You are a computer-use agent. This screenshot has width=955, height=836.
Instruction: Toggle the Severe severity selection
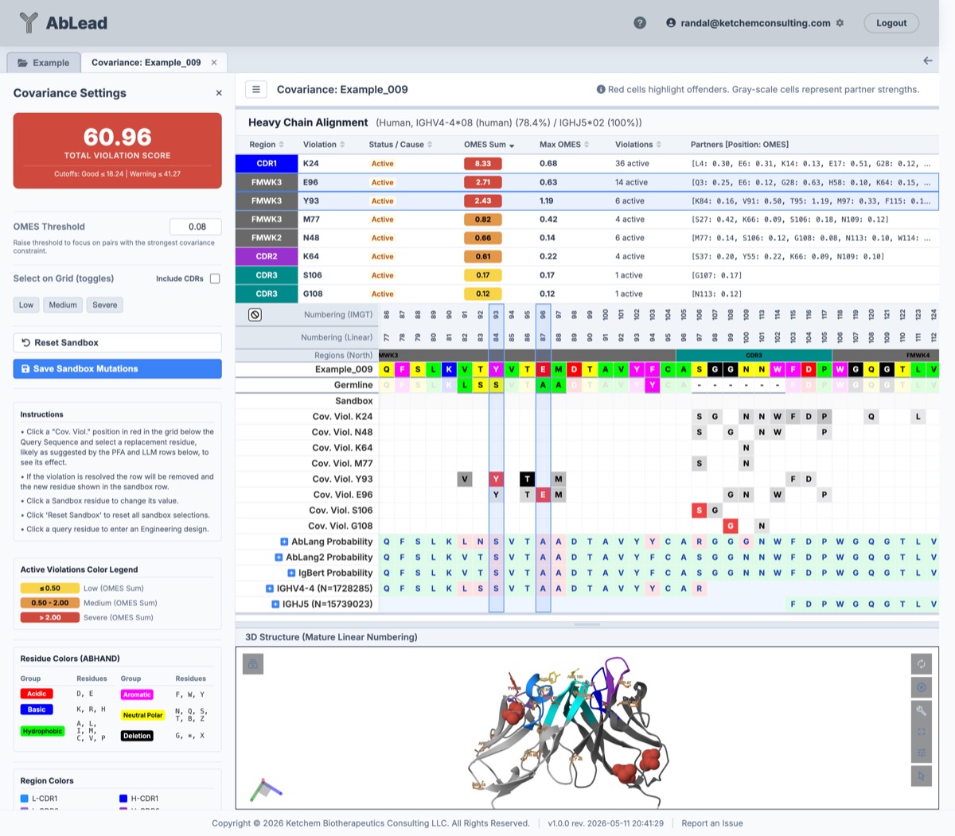(104, 305)
